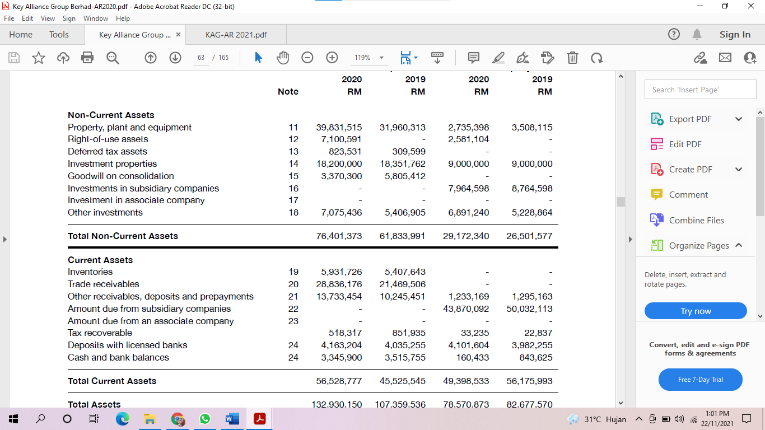This screenshot has width=765, height=430.
Task: Open the share with others icon
Action: point(750,58)
